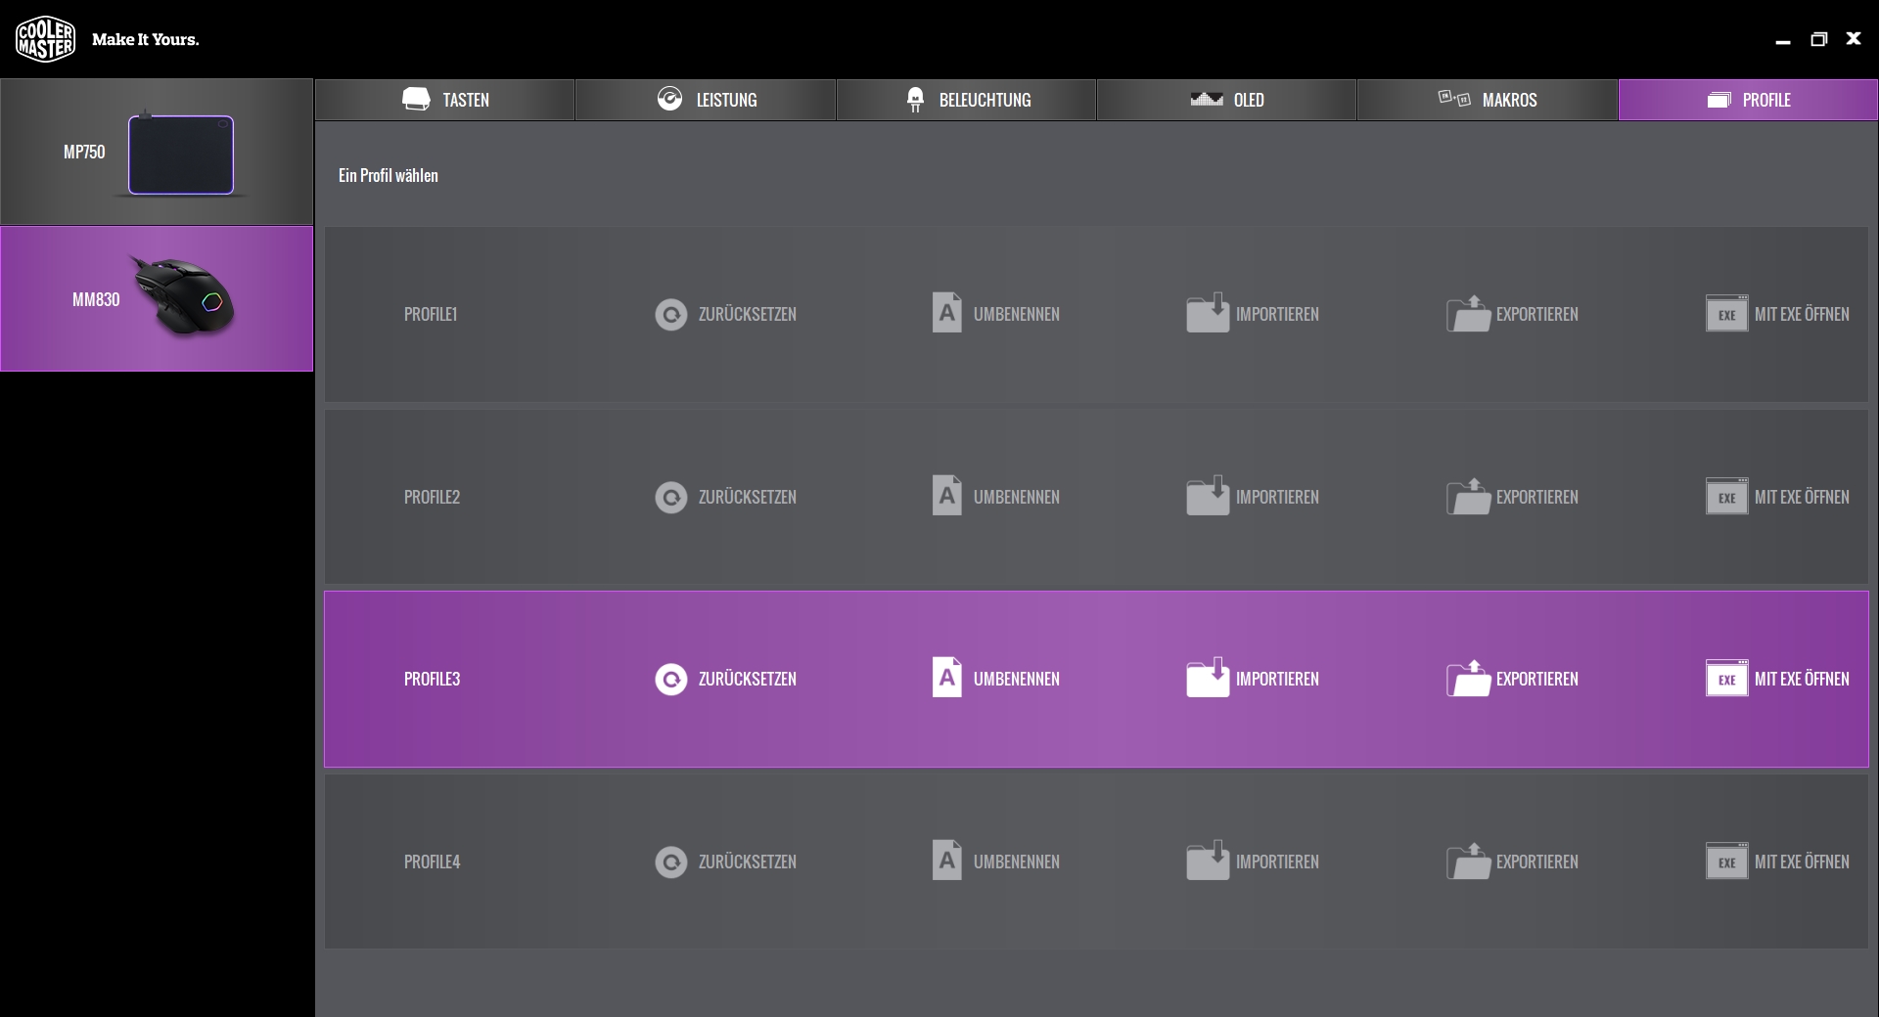
Task: Click the export folder icon for PROFILE3
Action: tap(1468, 679)
